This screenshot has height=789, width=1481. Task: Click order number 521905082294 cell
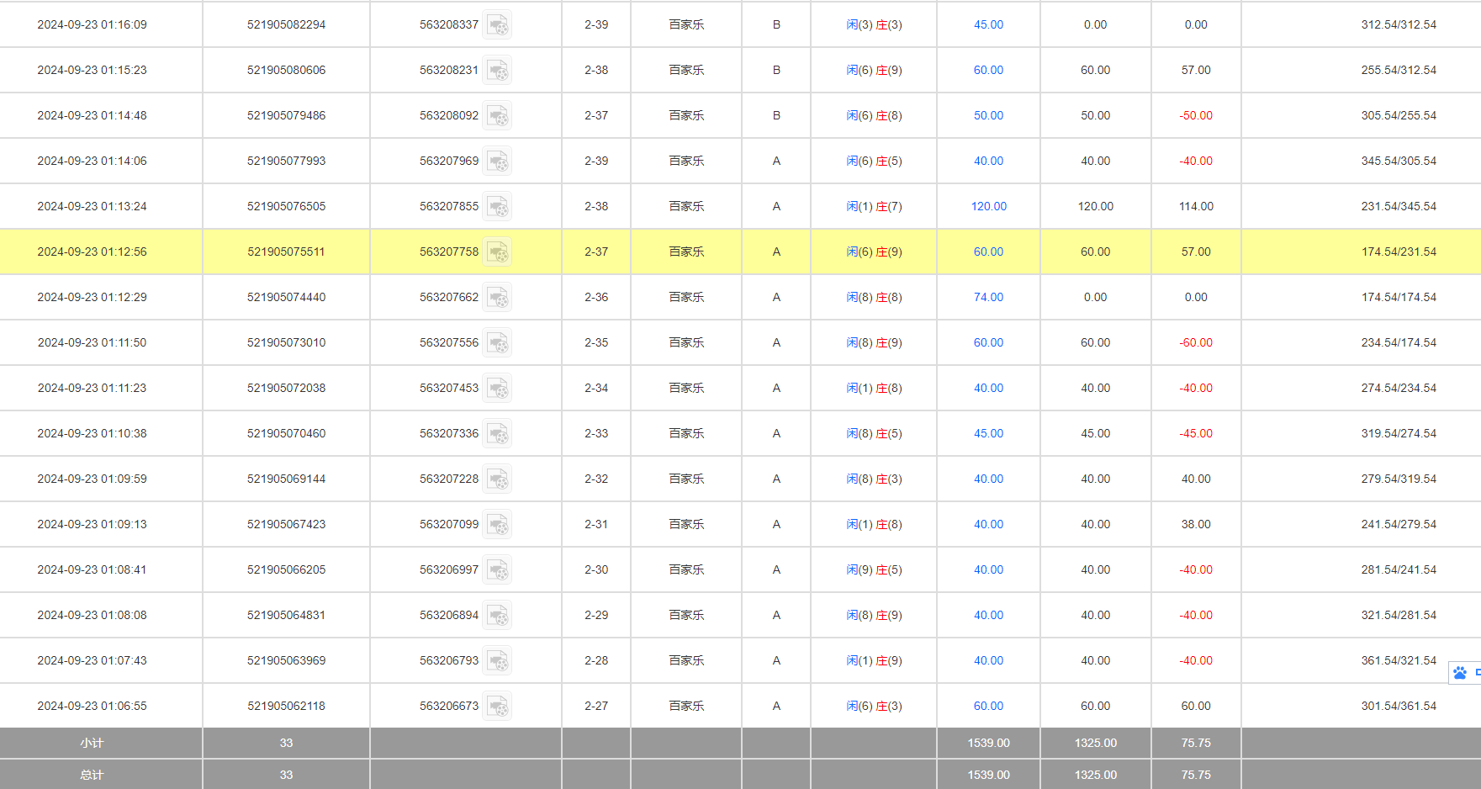pos(286,25)
